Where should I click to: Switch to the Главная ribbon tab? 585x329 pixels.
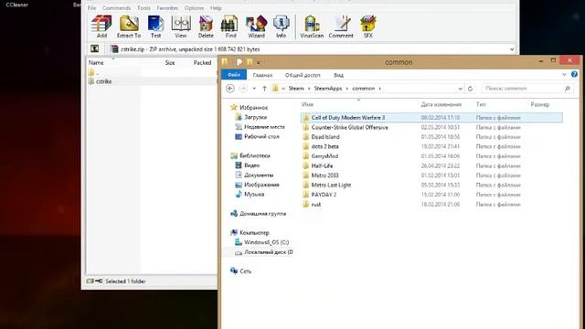tap(262, 75)
